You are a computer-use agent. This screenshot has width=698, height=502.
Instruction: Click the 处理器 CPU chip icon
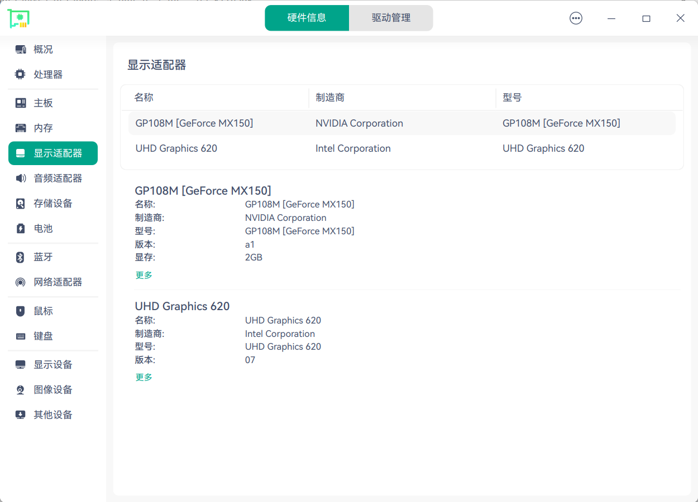pos(21,75)
